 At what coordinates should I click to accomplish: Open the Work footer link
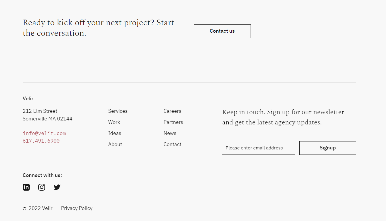(x=114, y=122)
